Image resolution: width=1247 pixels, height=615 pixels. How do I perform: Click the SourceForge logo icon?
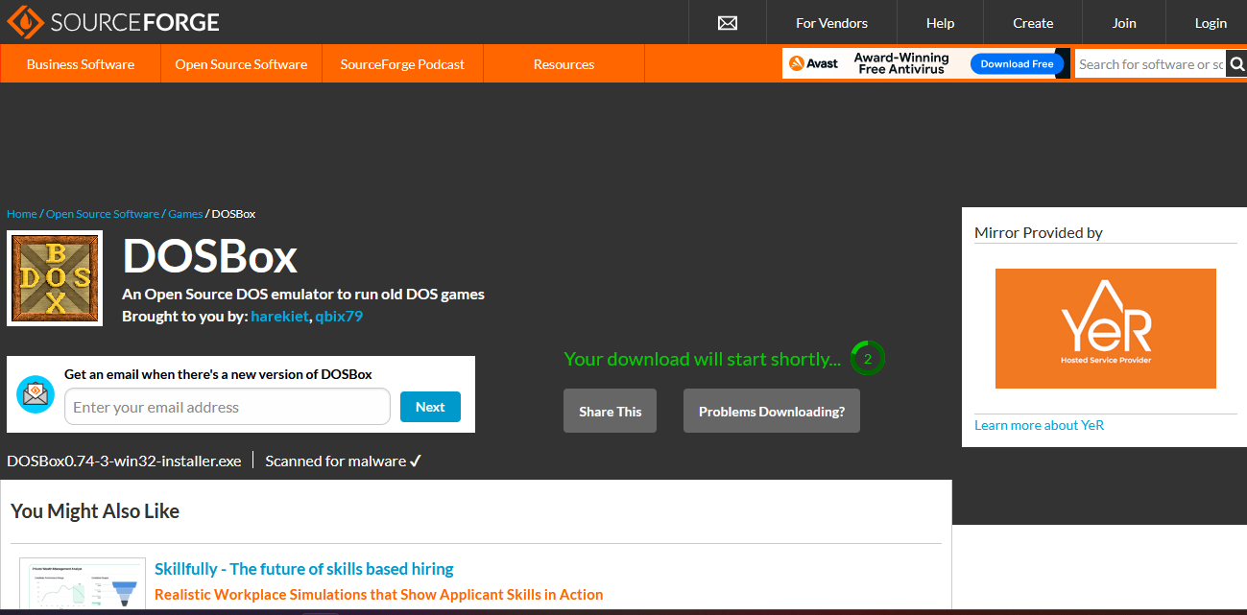coord(22,21)
